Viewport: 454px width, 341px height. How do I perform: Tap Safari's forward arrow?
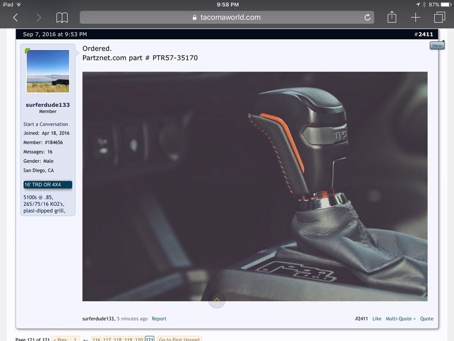click(x=39, y=18)
